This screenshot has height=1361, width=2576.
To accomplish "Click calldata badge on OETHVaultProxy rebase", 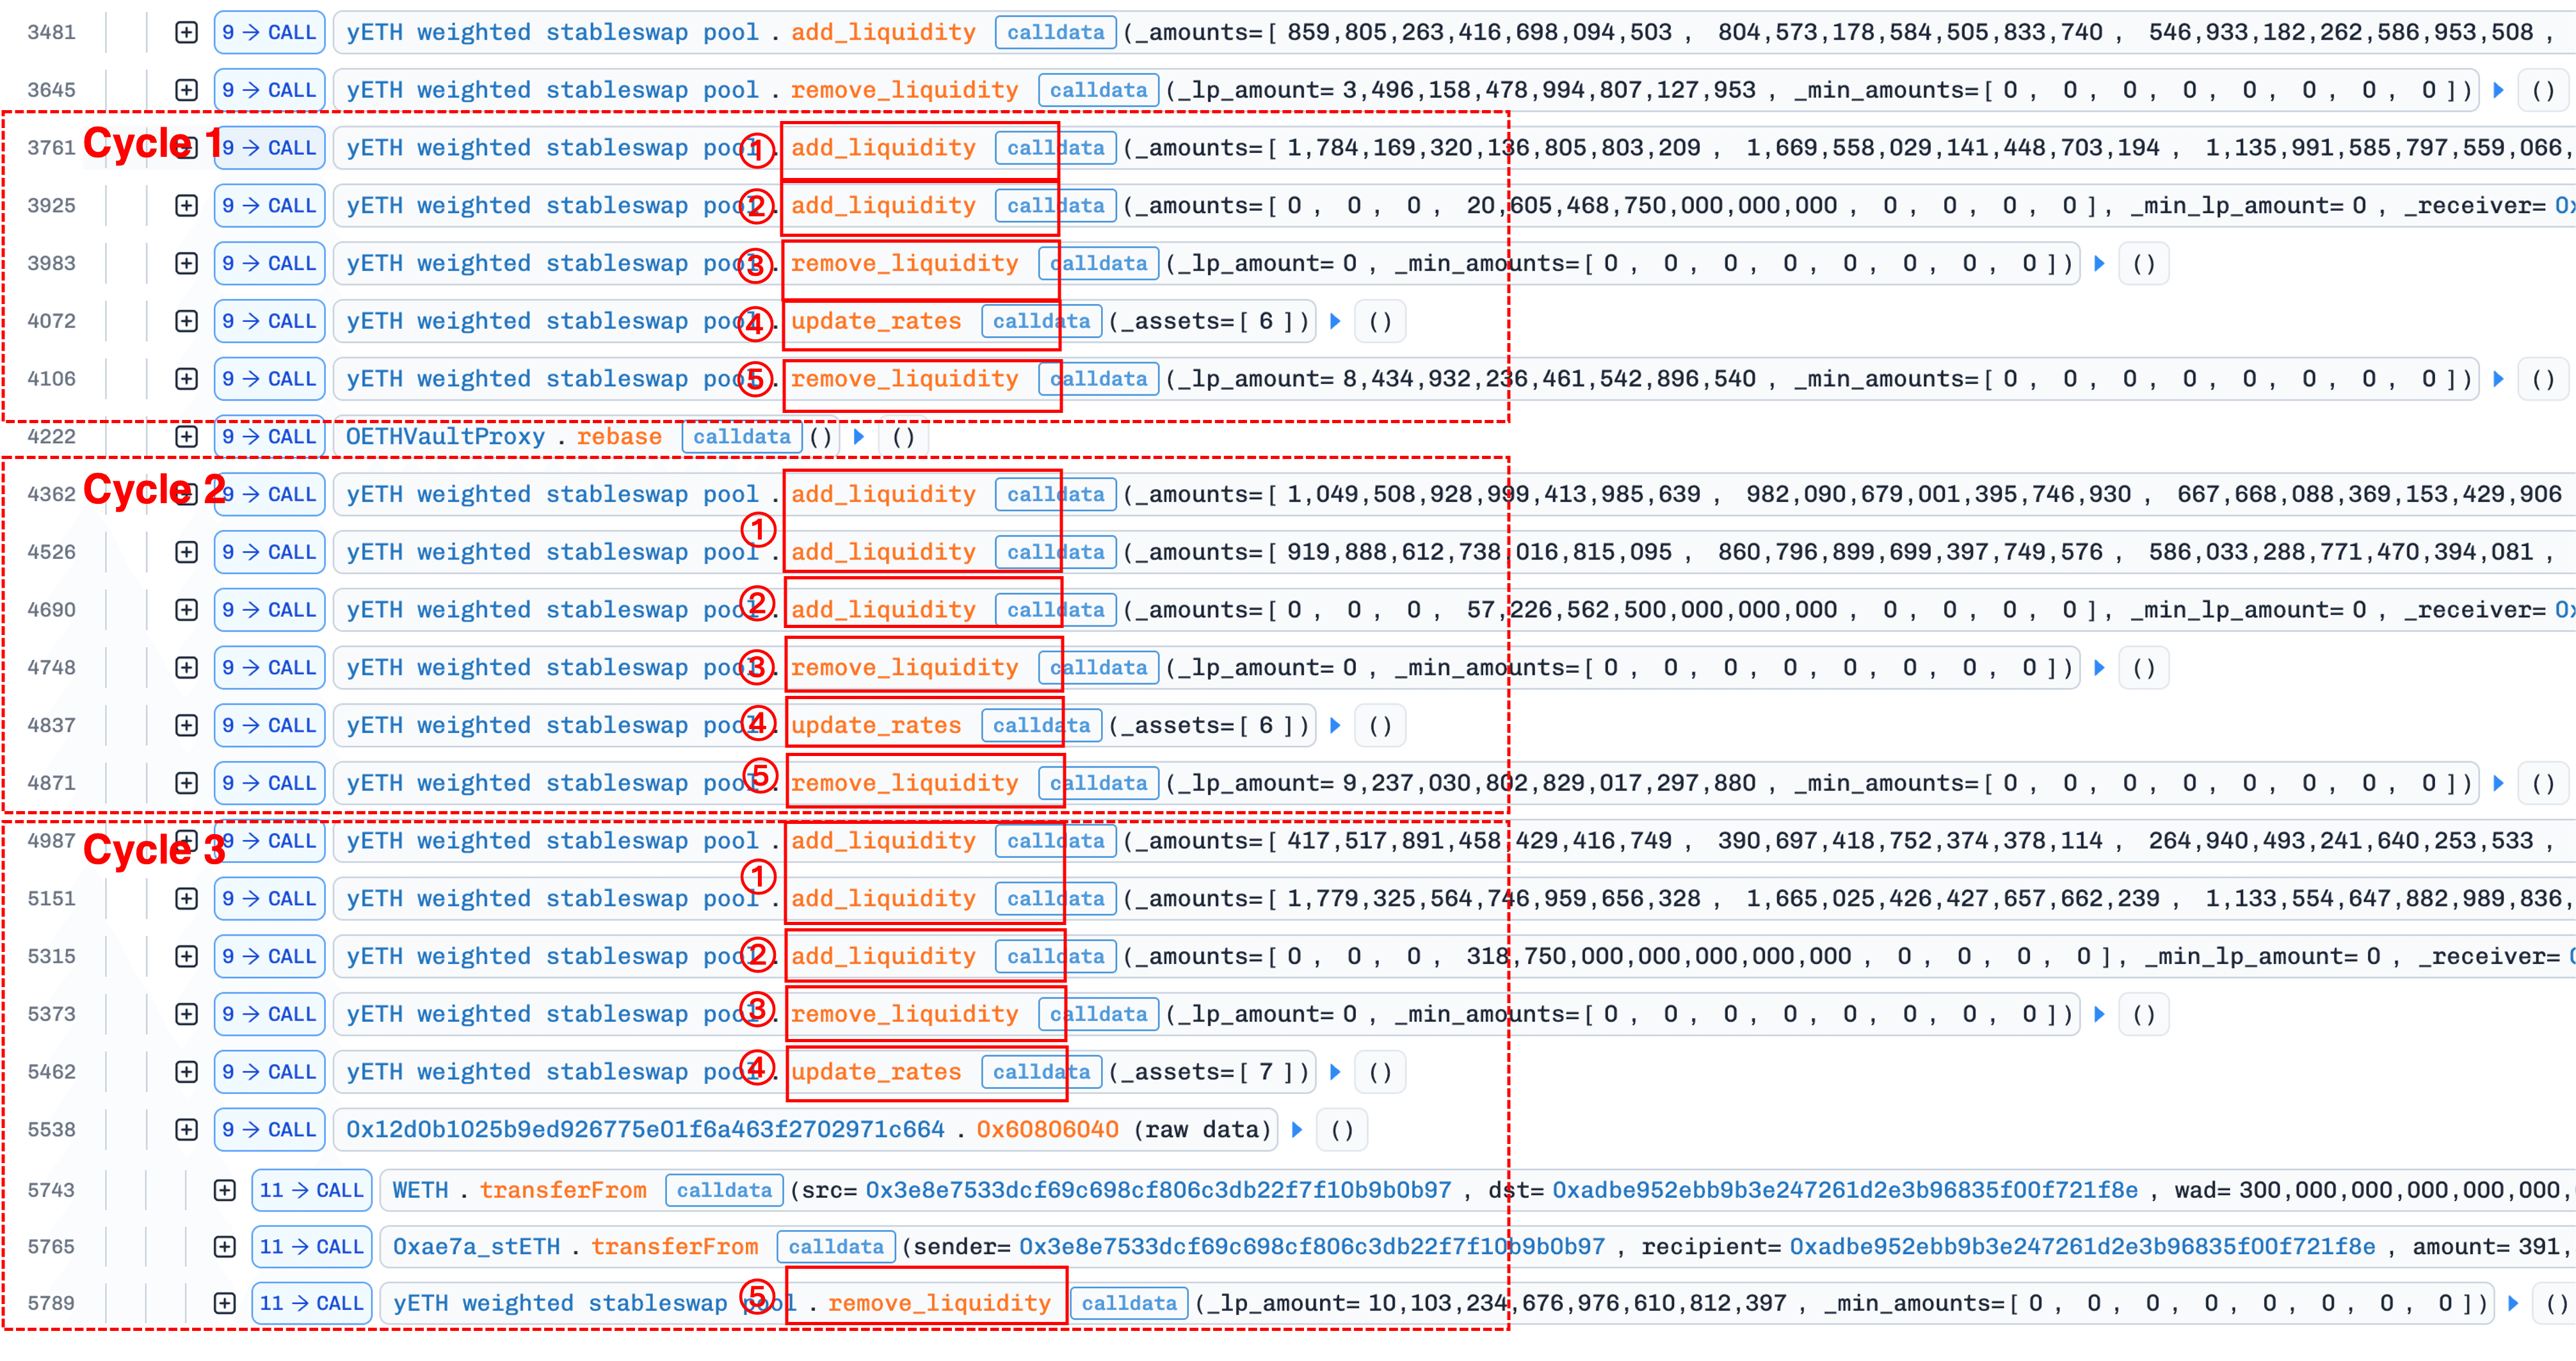I will (x=741, y=437).
